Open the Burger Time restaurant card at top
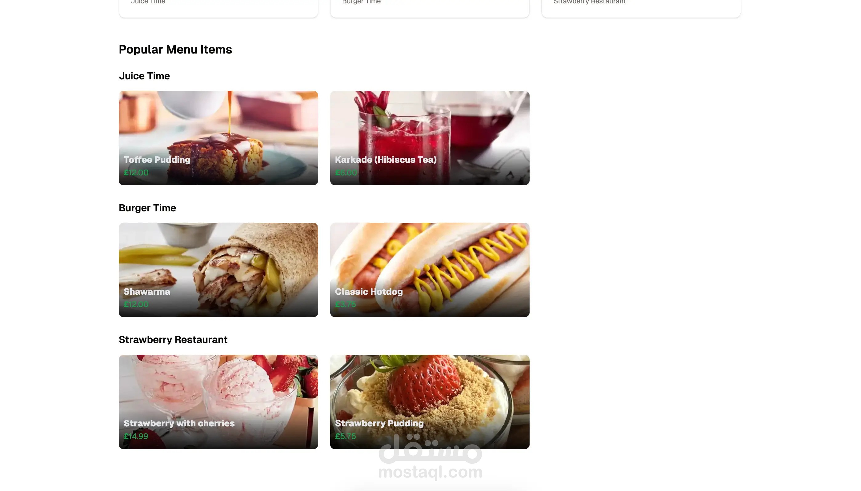The height and width of the screenshot is (491, 861). (430, 7)
